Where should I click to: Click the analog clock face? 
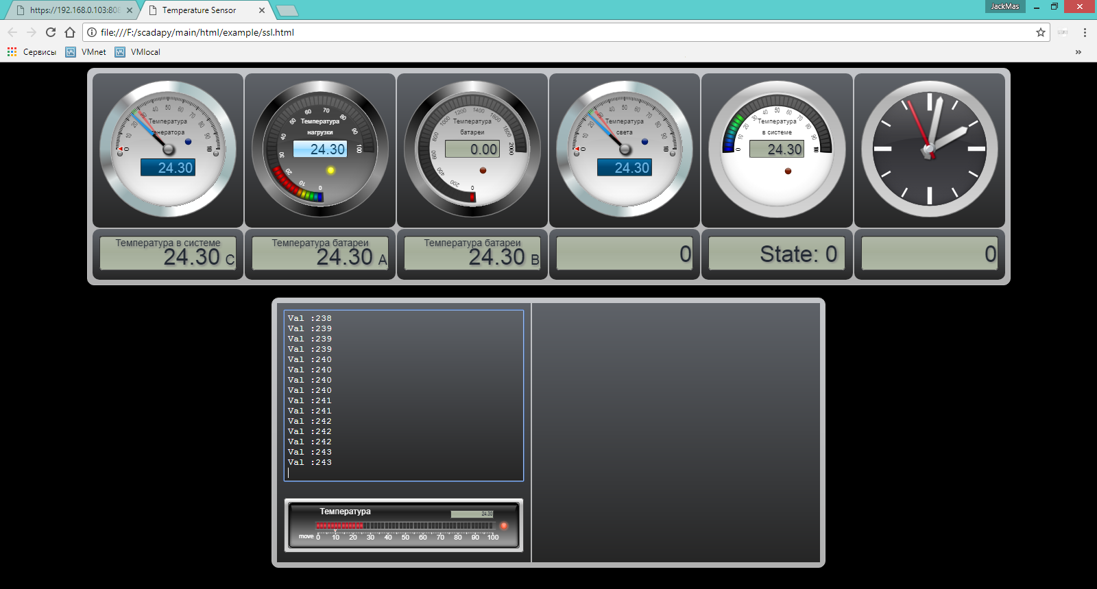(930, 149)
